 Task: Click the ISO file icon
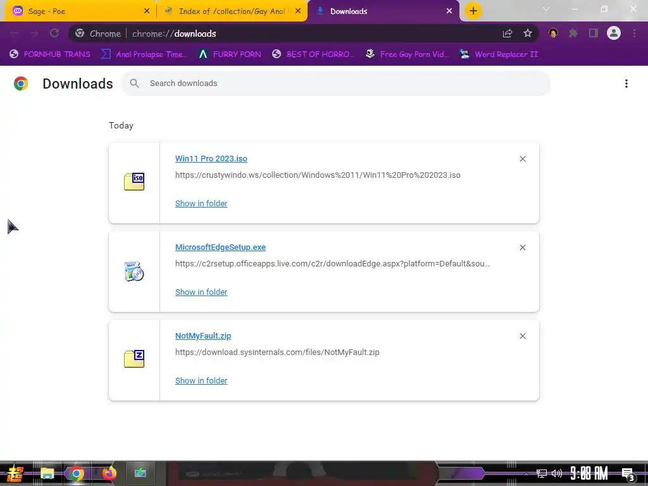134,182
